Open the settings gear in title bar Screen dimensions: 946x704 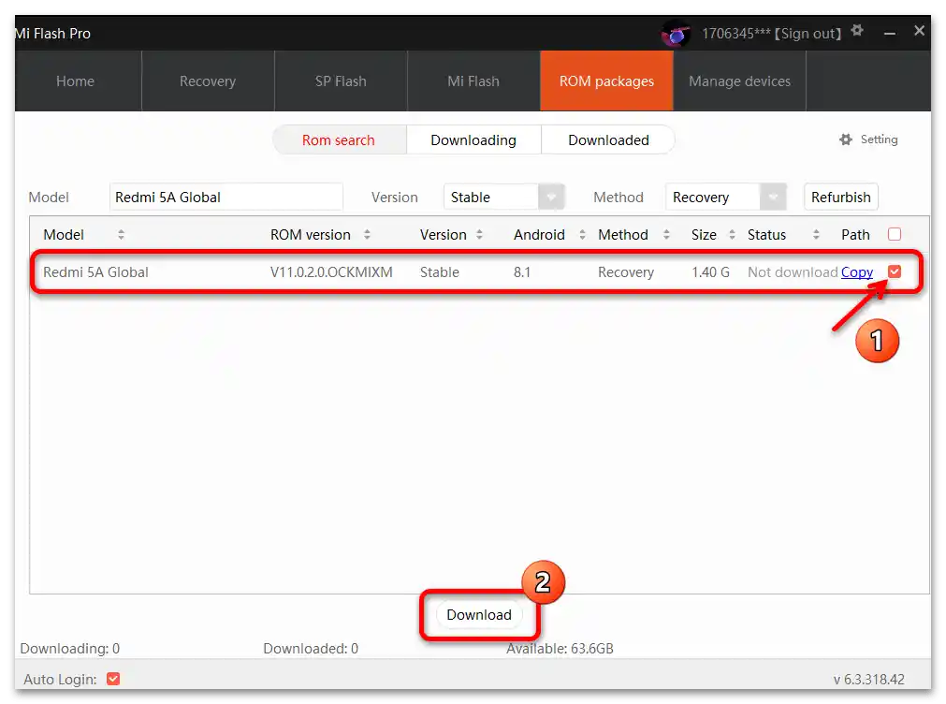pos(857,30)
